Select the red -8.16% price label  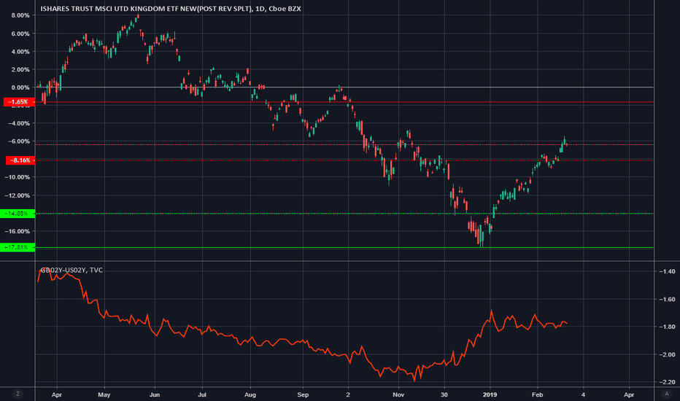click(20, 160)
